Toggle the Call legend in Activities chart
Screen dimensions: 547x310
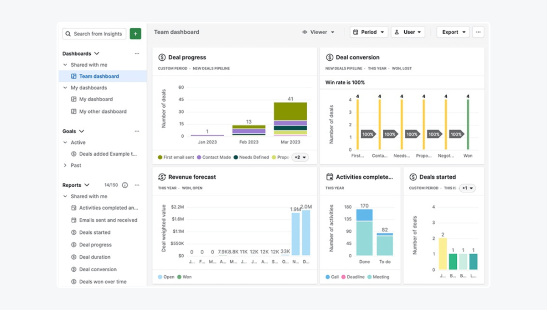coord(332,277)
